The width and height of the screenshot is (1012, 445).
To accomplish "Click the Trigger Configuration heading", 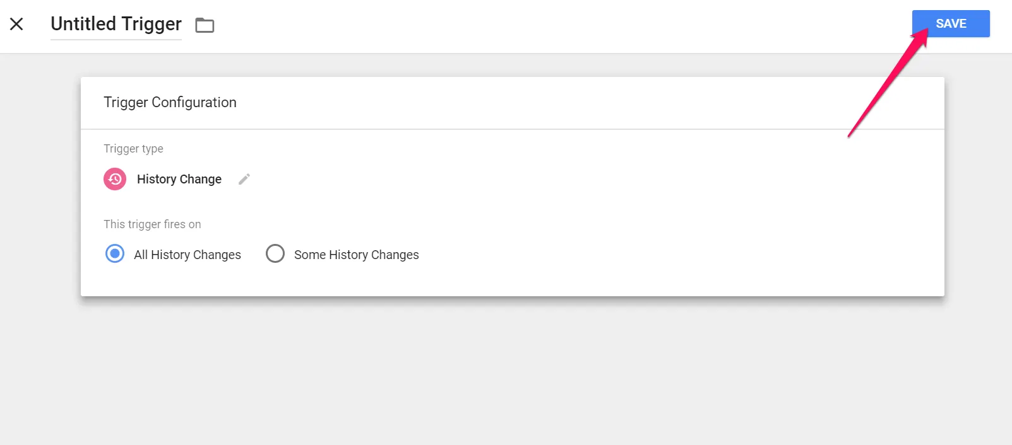I will point(170,103).
